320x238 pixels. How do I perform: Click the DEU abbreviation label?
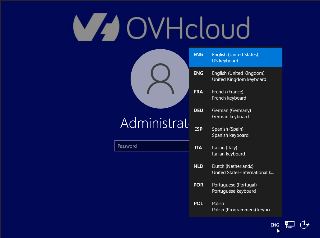tap(198, 110)
